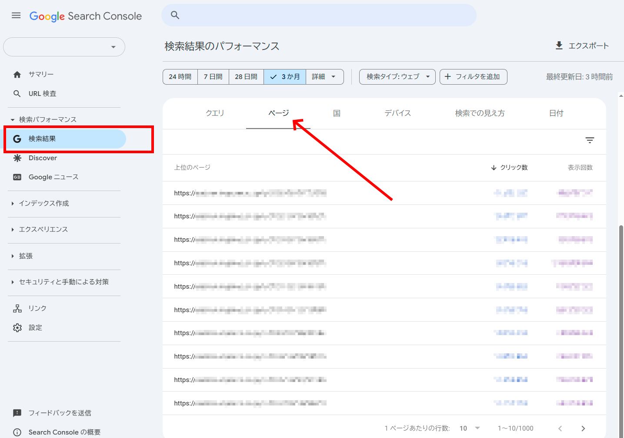Image resolution: width=624 pixels, height=438 pixels.
Task: Go to next page of results
Action: [x=583, y=428]
